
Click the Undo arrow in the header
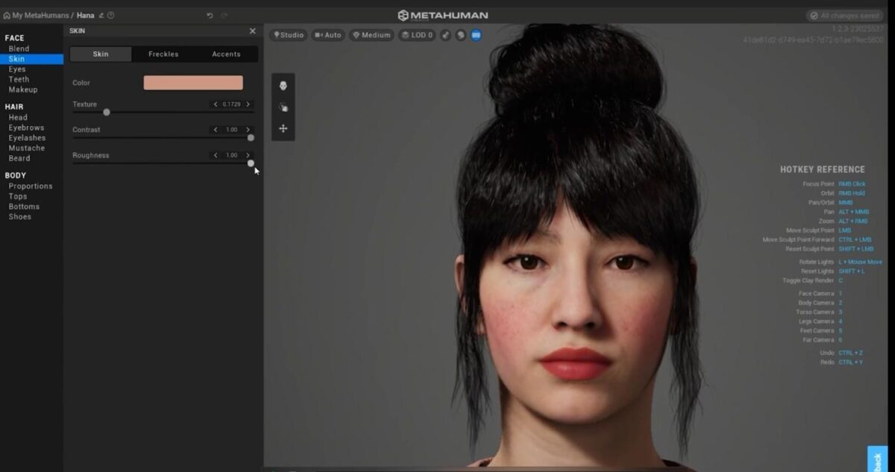tap(210, 15)
